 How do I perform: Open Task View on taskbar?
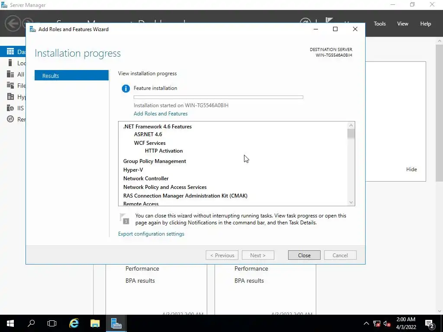pyautogui.click(x=52, y=323)
